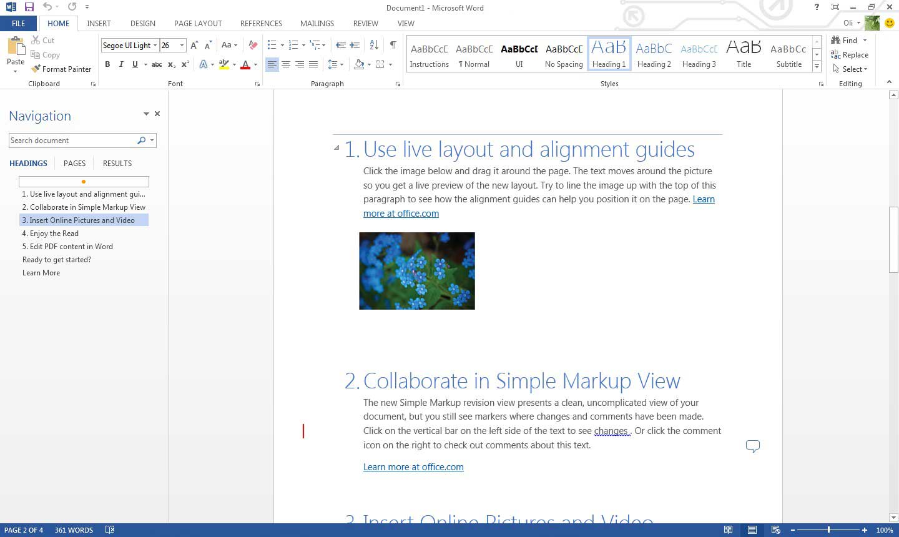899x537 pixels.
Task: Switch to Read Mode view icon
Action: [x=728, y=530]
